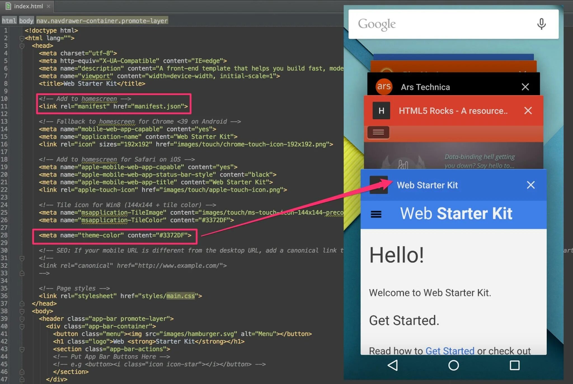
Task: Click the apple-mobile-web-app-status-bar-style meta name
Action: coord(147,175)
